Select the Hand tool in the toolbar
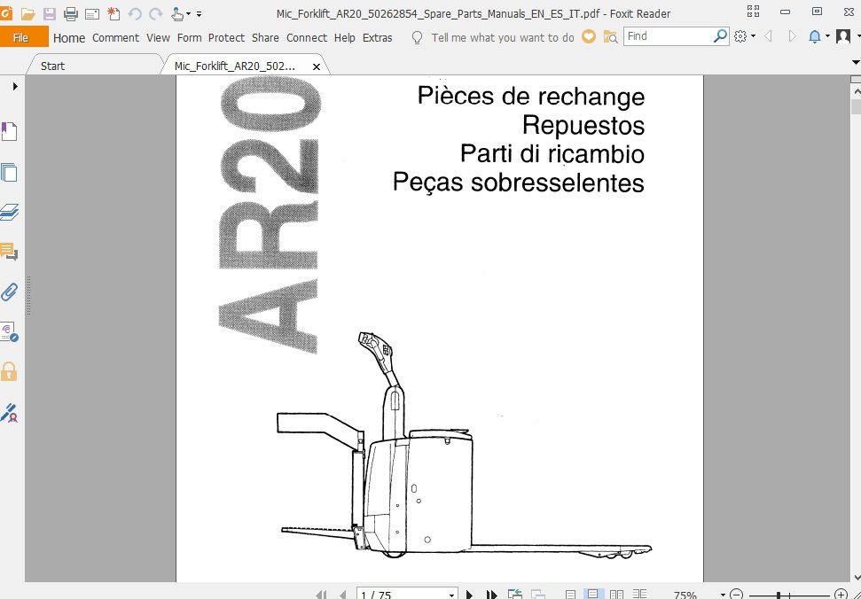This screenshot has width=861, height=599. coord(176,12)
